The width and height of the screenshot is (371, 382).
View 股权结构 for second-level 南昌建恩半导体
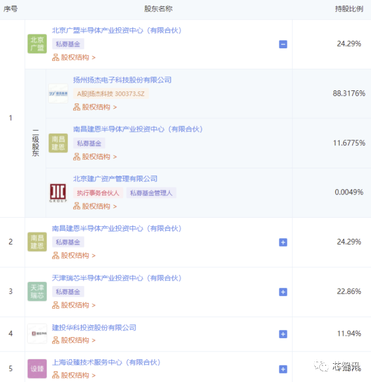(x=95, y=157)
